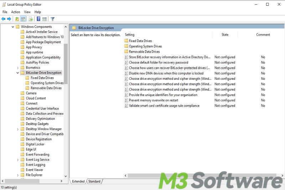Screen dimensions: 285x190
Task: Switch to the Extended tab
Action: coord(78,181)
